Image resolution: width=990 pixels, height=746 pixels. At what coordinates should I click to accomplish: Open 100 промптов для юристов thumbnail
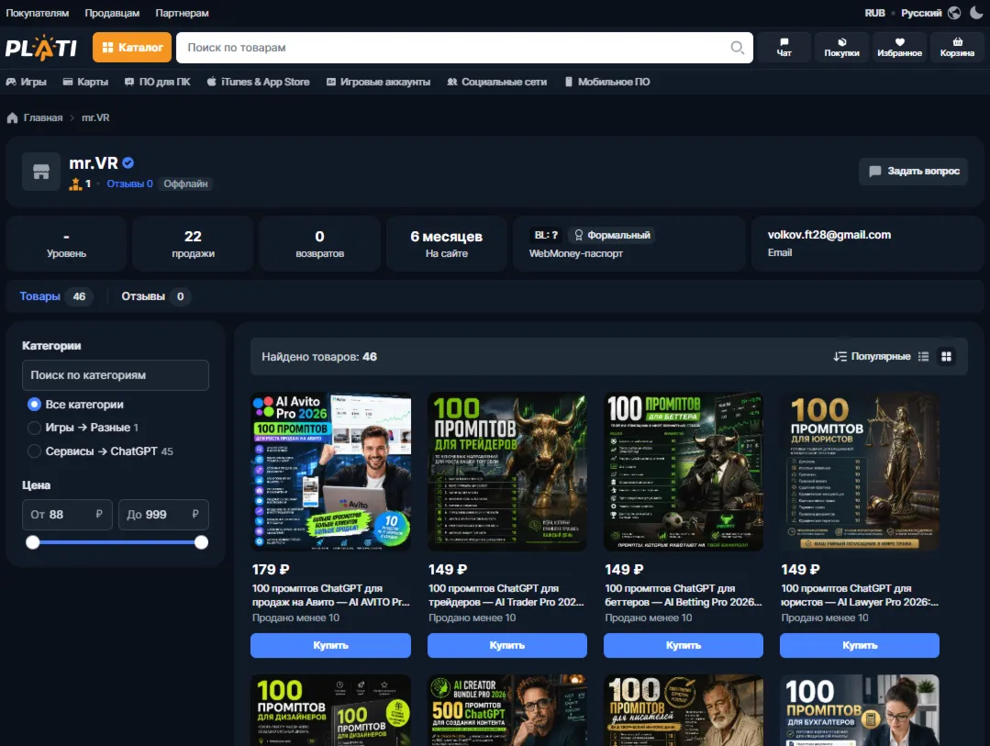click(x=860, y=472)
